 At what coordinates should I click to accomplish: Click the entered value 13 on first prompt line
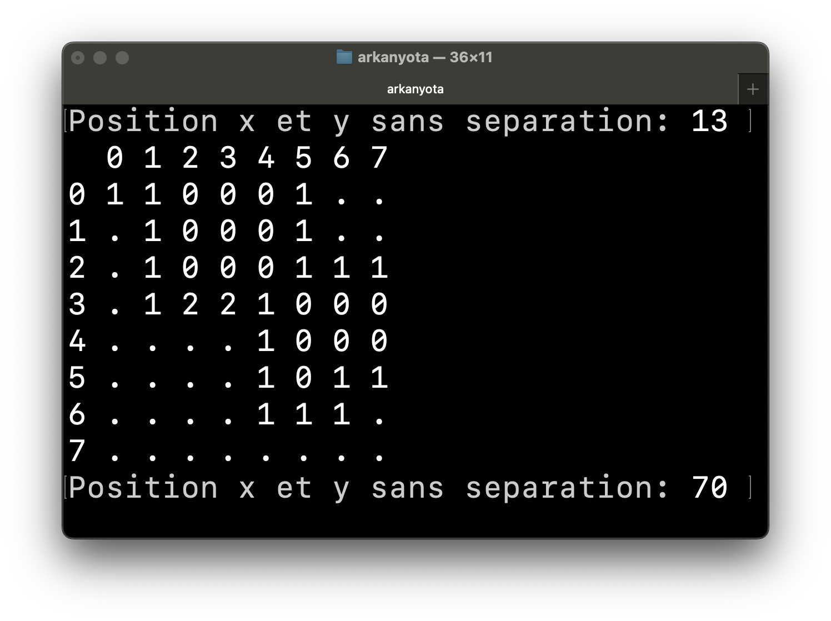pyautogui.click(x=709, y=121)
